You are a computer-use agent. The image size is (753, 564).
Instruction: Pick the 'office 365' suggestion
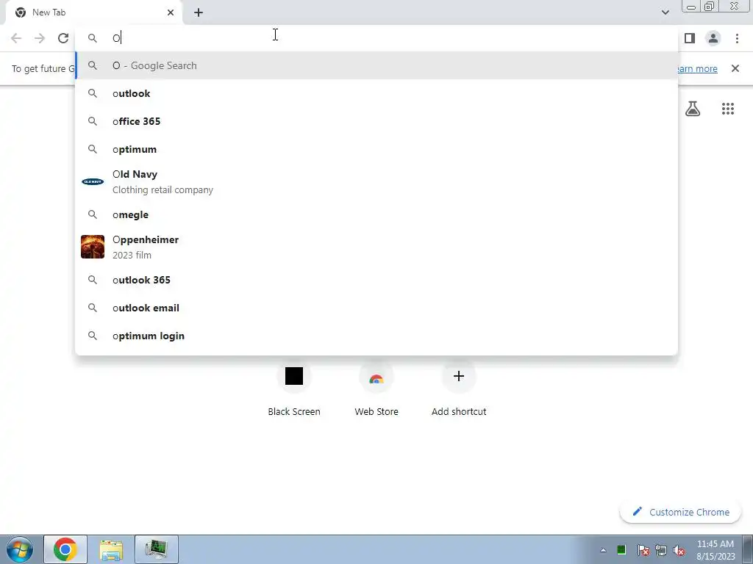[x=376, y=121]
